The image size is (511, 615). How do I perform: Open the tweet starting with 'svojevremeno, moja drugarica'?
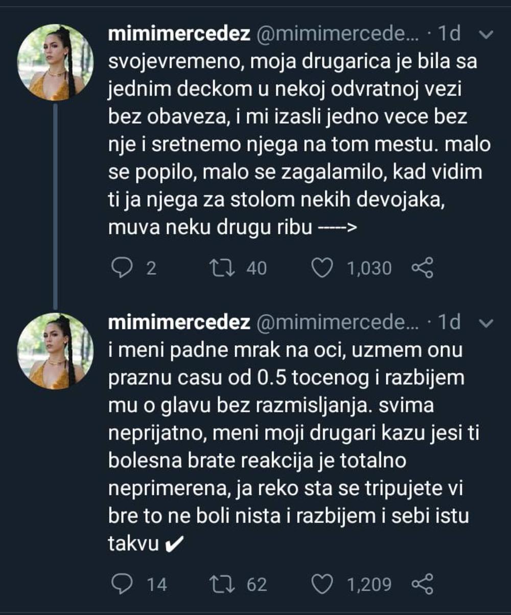[x=299, y=143]
